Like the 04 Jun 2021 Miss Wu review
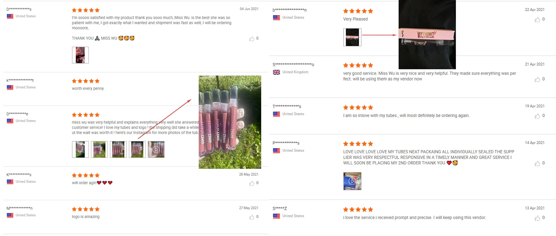Viewport: 556px width, 236px height. click(x=252, y=39)
